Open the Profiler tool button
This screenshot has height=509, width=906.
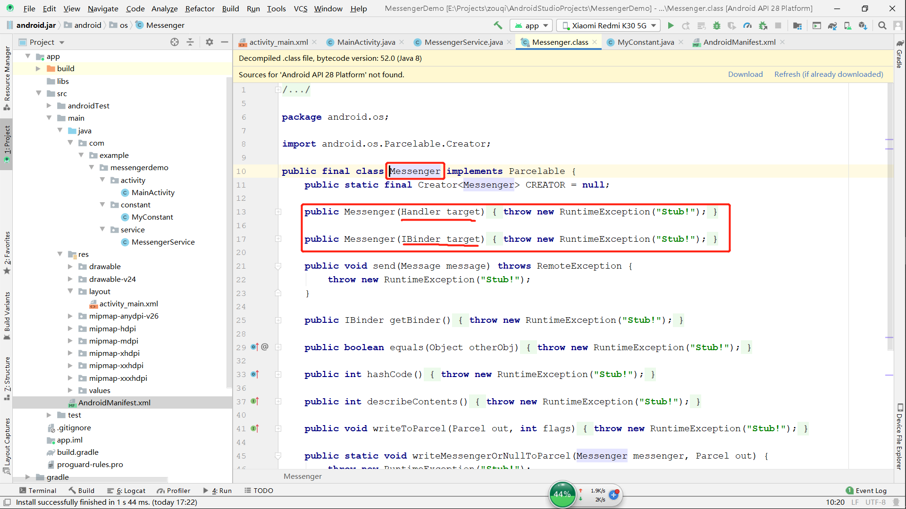173,491
